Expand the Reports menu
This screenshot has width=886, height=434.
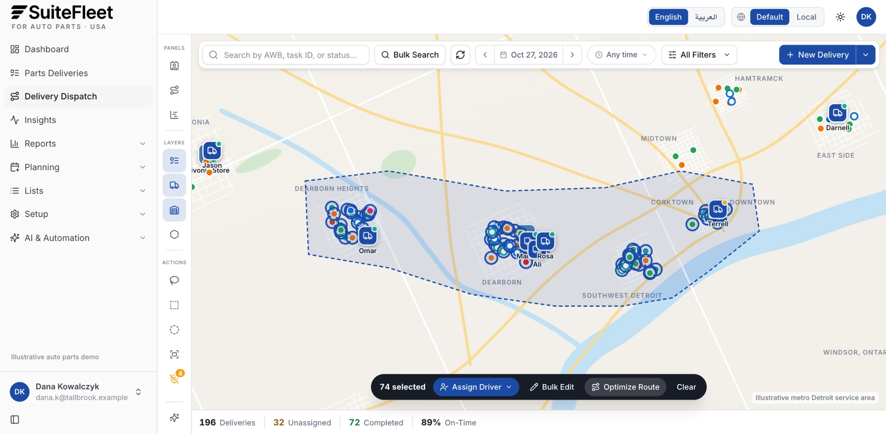78,143
